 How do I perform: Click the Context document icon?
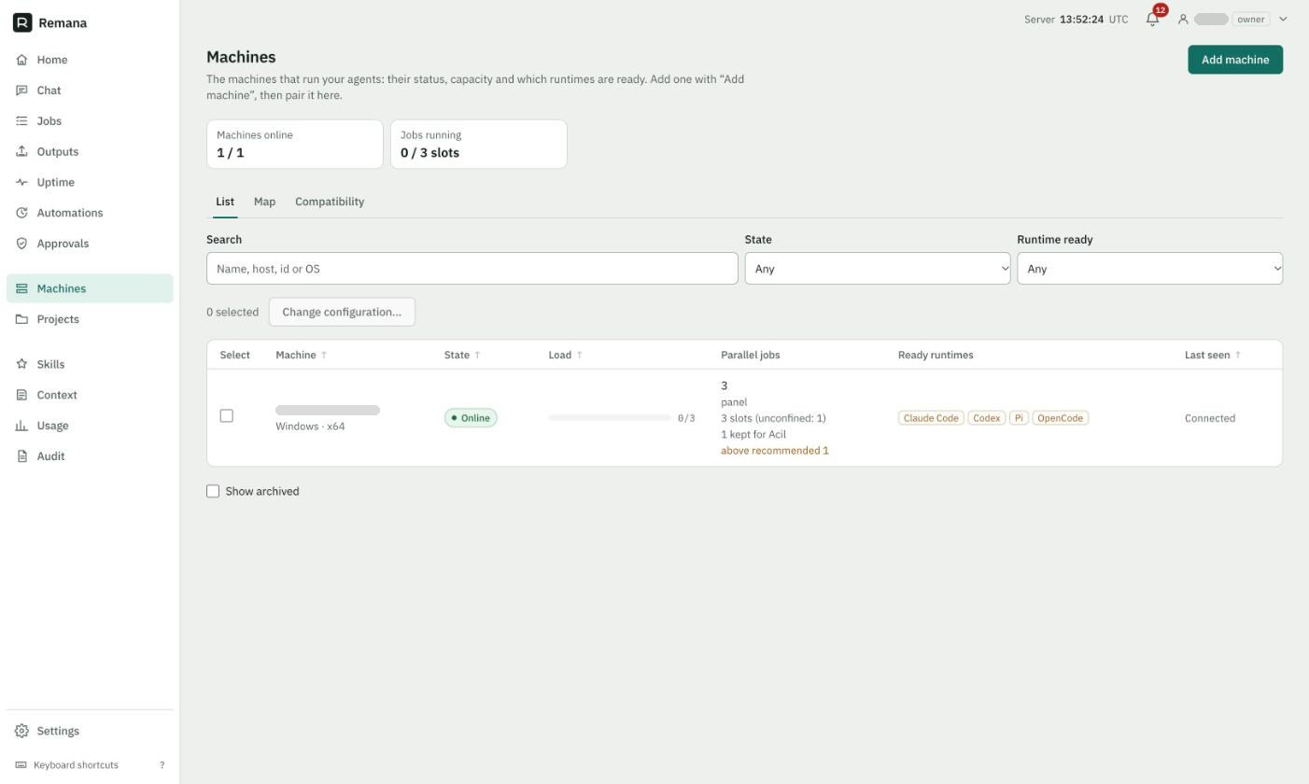(21, 395)
